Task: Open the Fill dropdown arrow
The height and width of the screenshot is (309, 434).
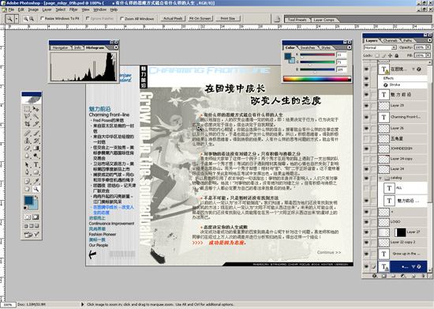Action: [x=428, y=55]
